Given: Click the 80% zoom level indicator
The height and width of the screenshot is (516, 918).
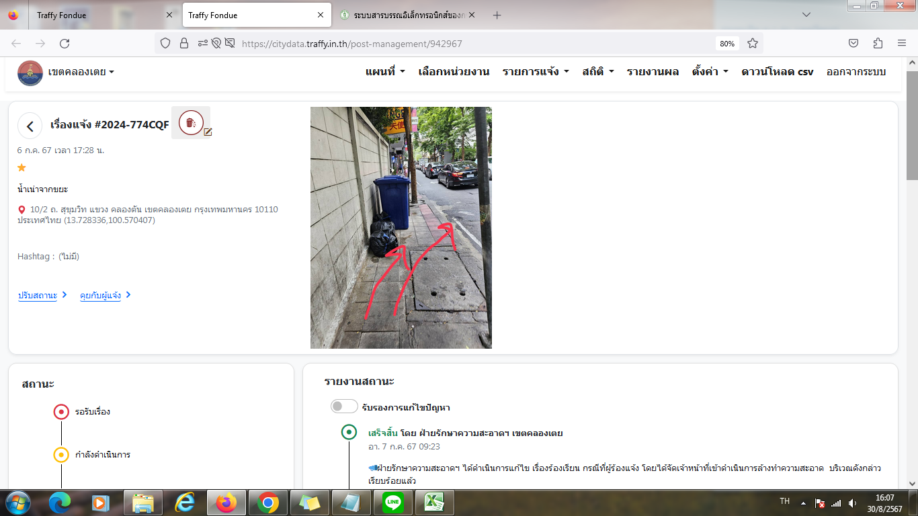Looking at the screenshot, I should click(727, 44).
